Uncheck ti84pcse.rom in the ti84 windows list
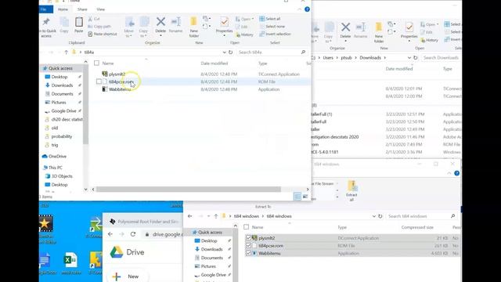 pyautogui.click(x=248, y=245)
